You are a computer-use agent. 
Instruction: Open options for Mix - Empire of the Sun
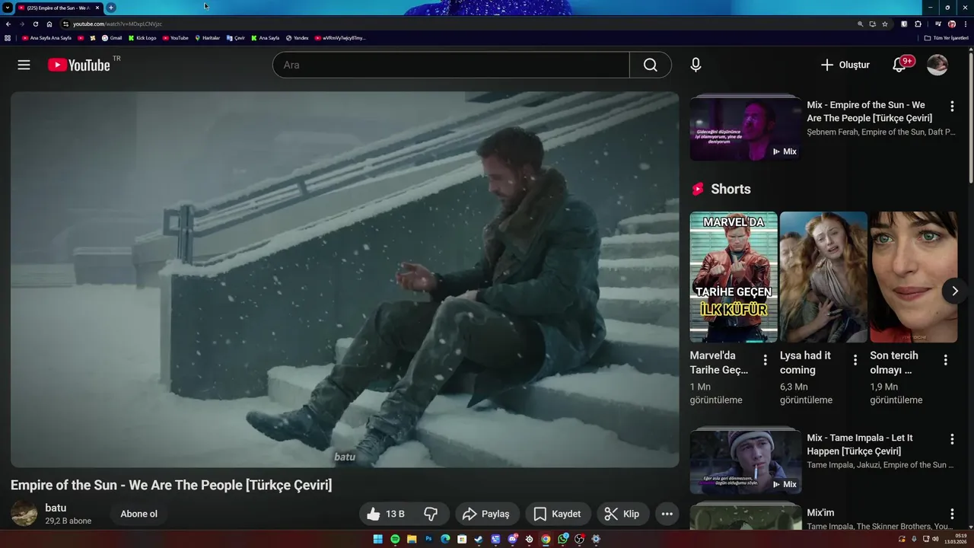(x=952, y=107)
